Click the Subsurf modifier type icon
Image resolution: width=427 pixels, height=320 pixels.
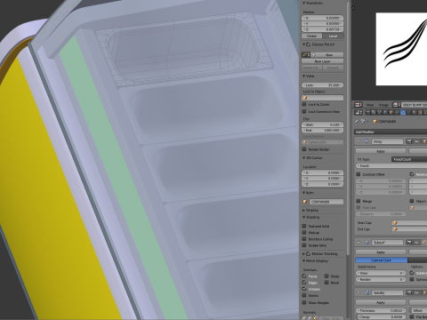coord(367,242)
